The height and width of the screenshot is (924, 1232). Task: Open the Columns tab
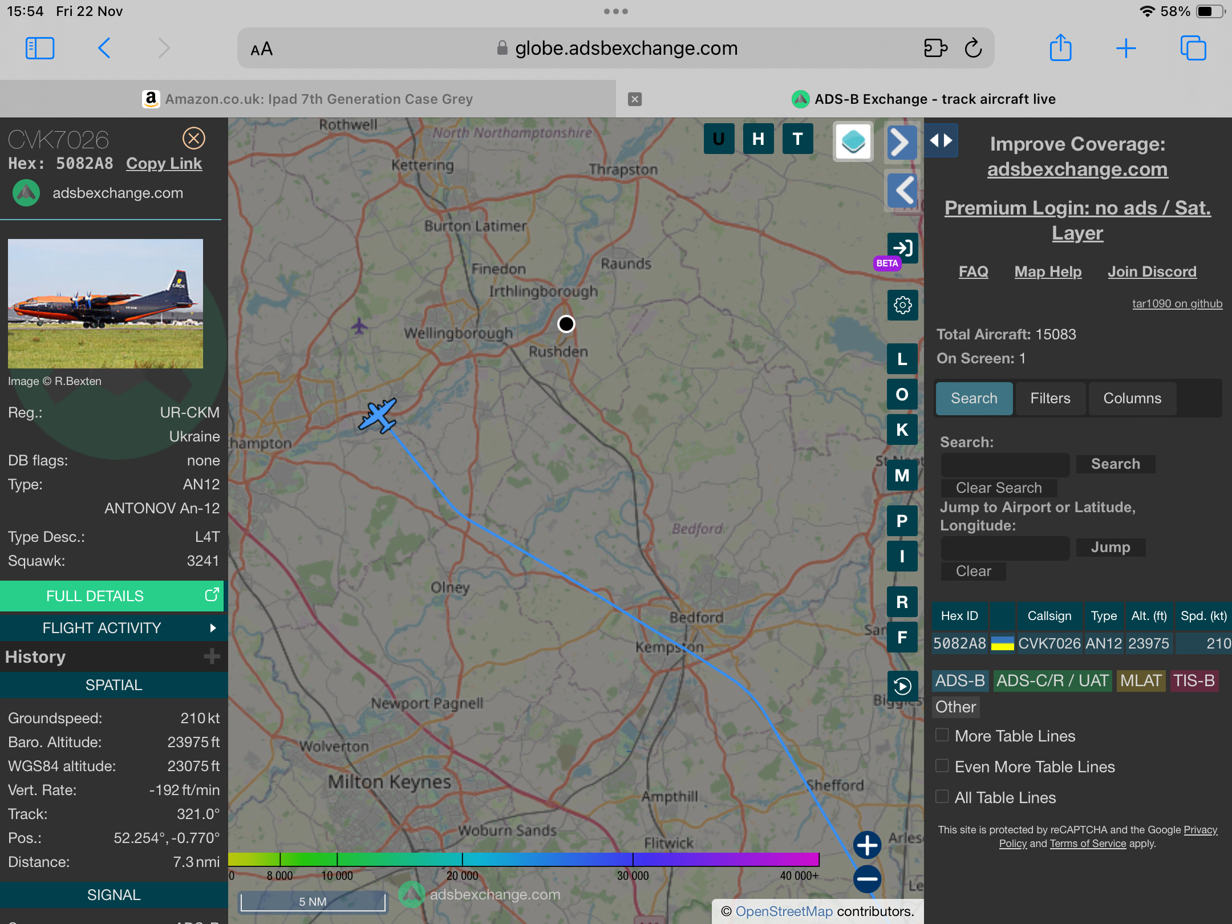[1132, 398]
